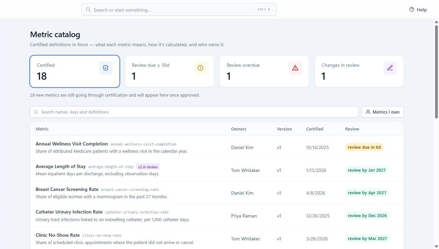Click certified date 4/8/2026
This screenshot has height=249, width=439.
pos(316,193)
